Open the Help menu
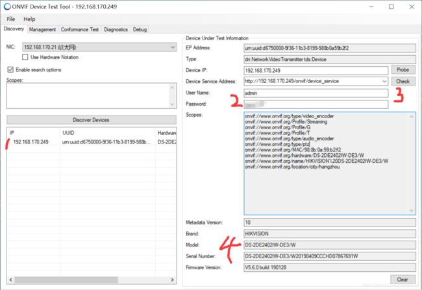 point(29,19)
